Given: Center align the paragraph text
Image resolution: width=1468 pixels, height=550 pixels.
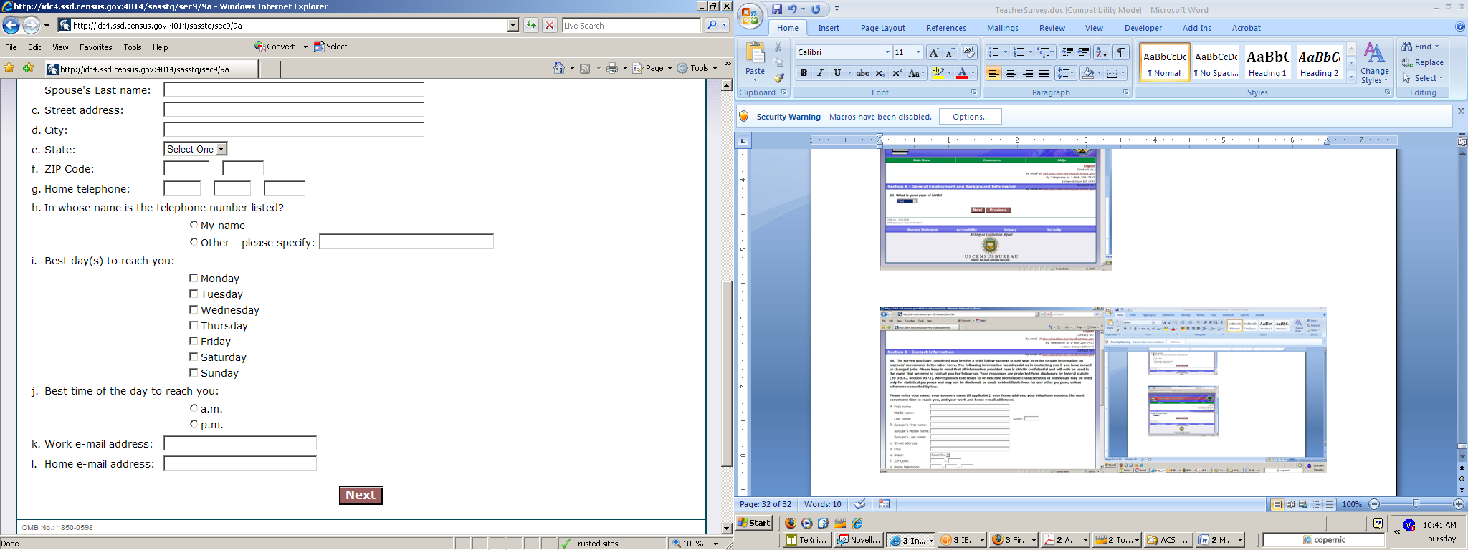Looking at the screenshot, I should tap(1011, 73).
